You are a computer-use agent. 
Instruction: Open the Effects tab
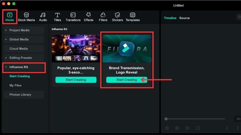coord(89,17)
